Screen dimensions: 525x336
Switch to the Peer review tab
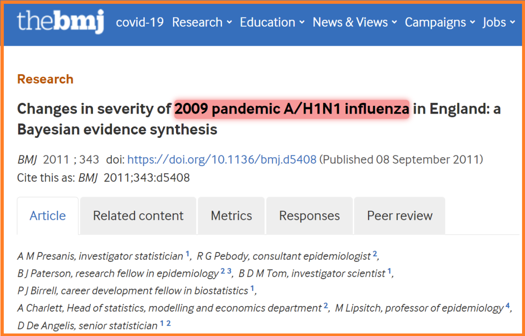(400, 216)
